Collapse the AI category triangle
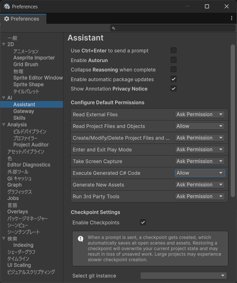This screenshot has width=237, height=283. [4, 98]
